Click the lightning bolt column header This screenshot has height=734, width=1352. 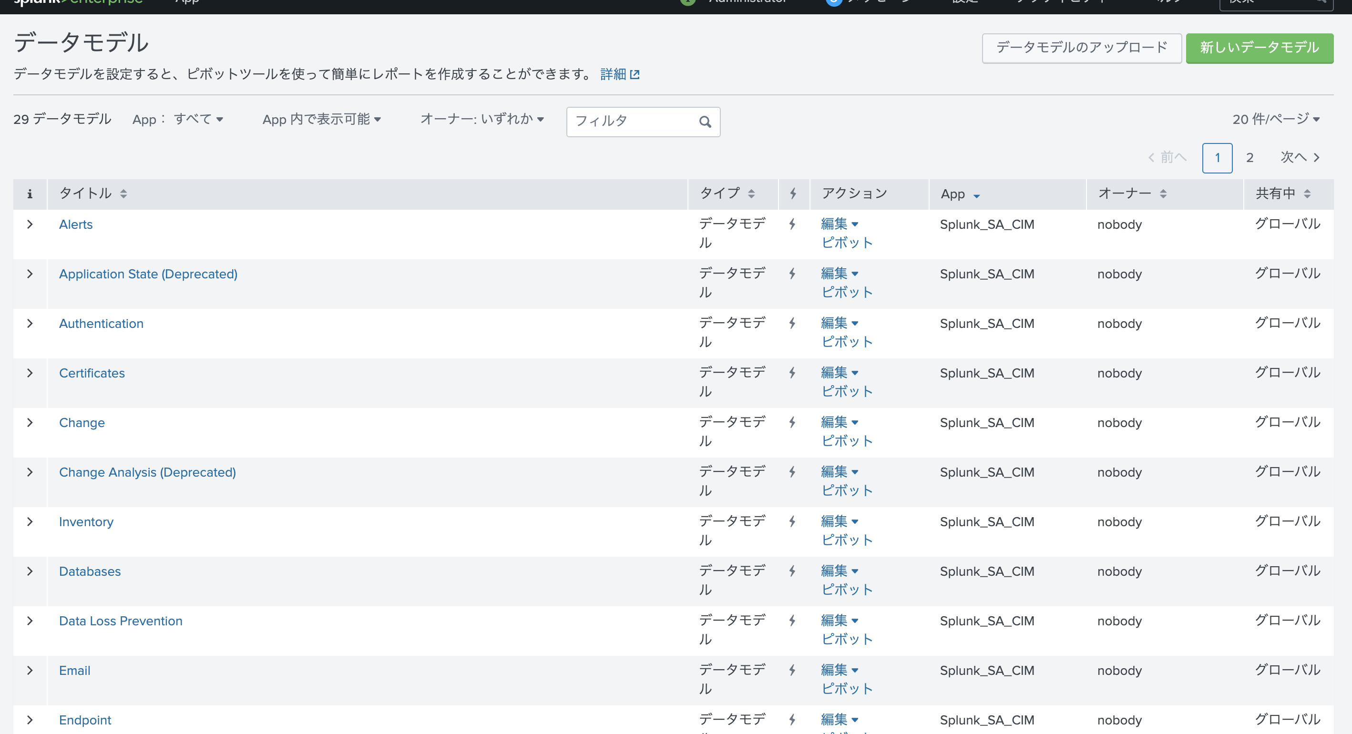click(793, 194)
